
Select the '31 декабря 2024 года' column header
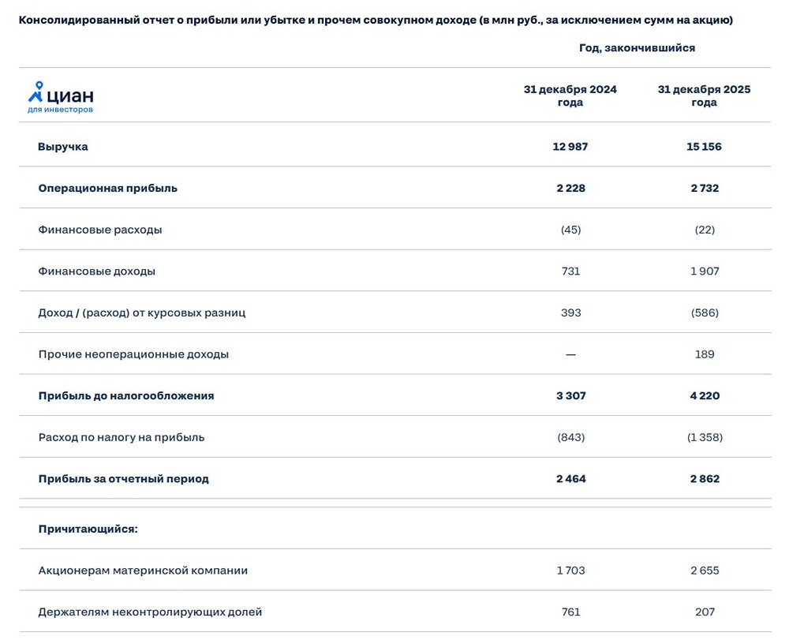pos(570,95)
